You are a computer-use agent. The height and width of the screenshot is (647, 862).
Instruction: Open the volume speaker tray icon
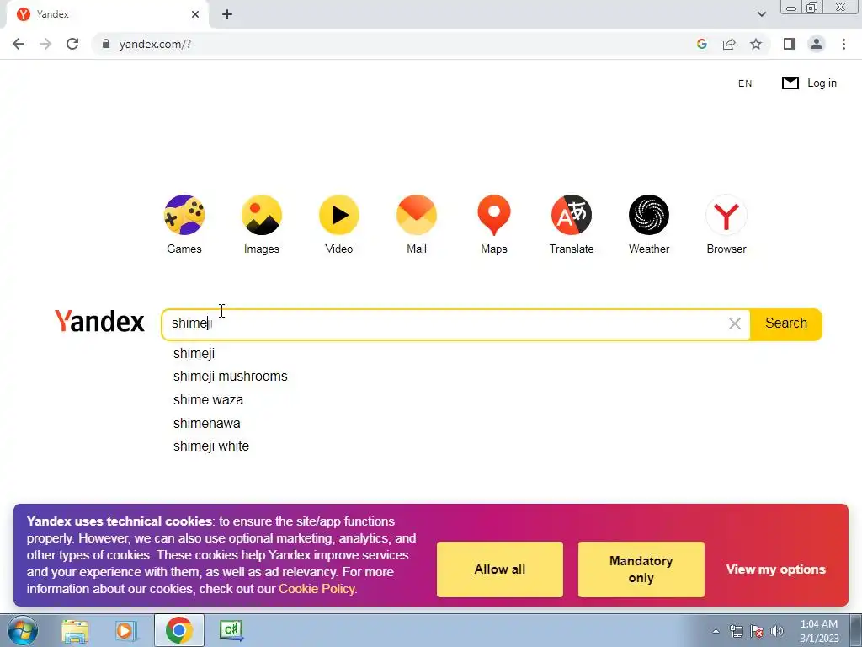pos(777,631)
